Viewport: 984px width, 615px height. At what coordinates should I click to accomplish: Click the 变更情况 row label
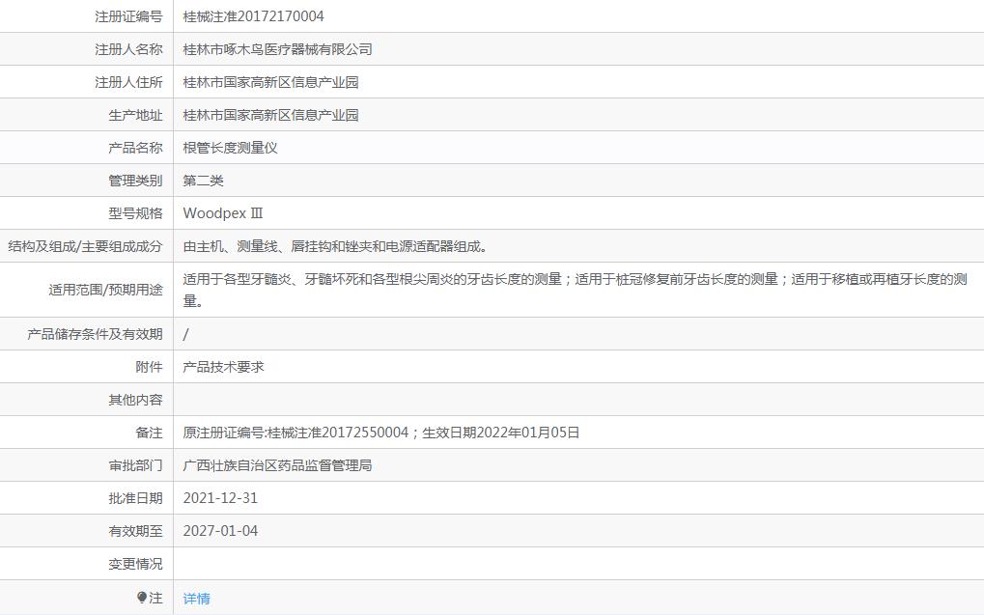[x=135, y=564]
